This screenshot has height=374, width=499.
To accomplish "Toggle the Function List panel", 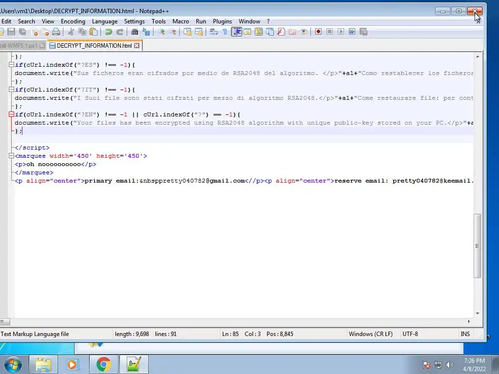I will [281, 32].
